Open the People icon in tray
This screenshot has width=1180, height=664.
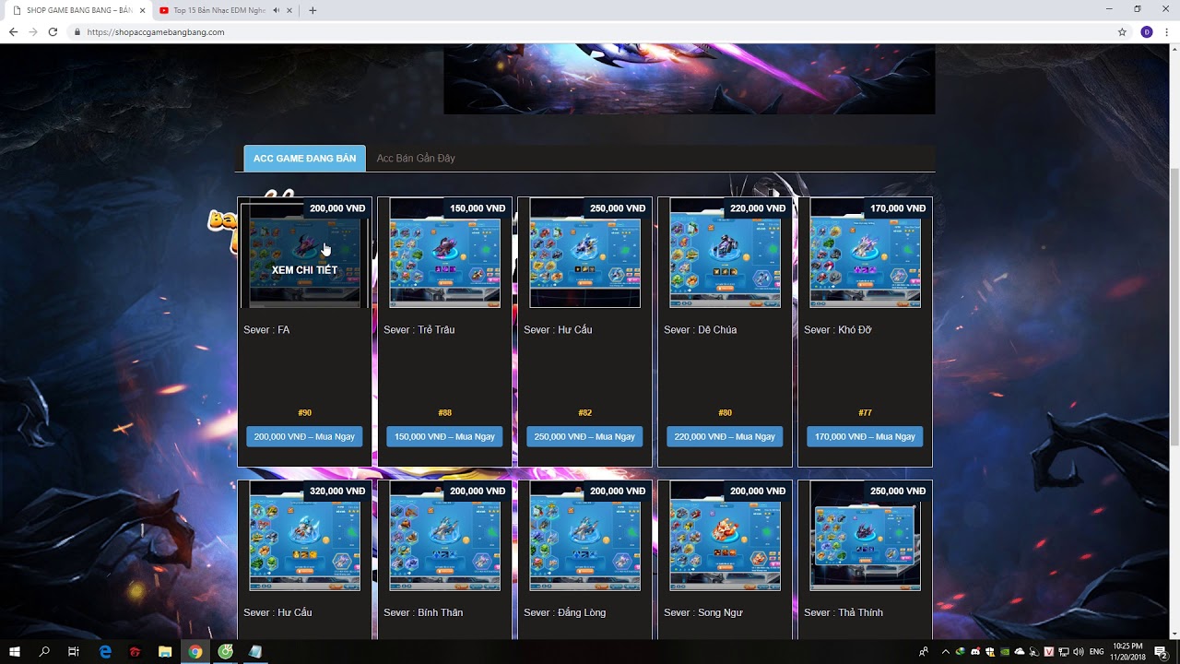(x=925, y=652)
